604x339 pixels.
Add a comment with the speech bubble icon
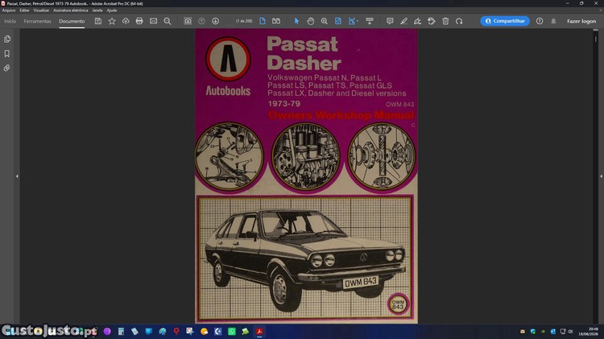390,21
